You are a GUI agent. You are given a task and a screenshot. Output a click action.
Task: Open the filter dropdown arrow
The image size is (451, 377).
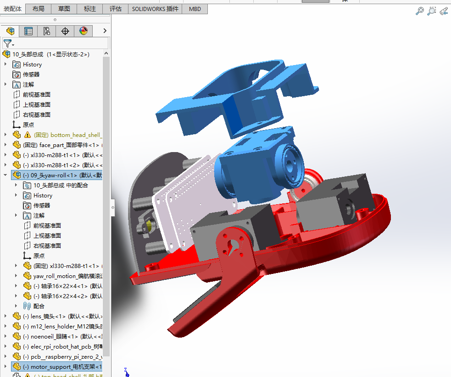pyautogui.click(x=13, y=45)
